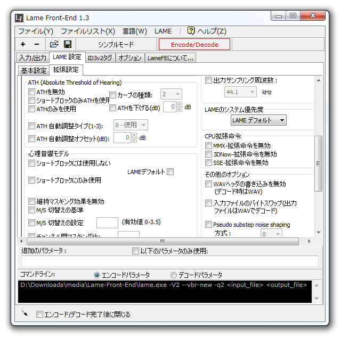Switch to the 基本設定 sub-tab
The width and height of the screenshot is (341, 338).
pyautogui.click(x=34, y=70)
